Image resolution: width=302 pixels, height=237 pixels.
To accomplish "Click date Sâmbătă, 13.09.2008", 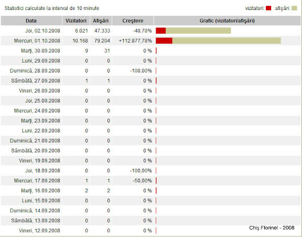I will pos(36,221).
